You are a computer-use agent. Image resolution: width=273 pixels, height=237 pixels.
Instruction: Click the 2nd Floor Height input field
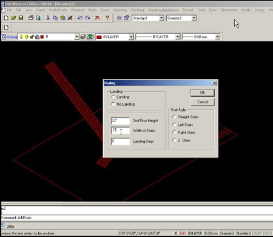click(x=120, y=120)
